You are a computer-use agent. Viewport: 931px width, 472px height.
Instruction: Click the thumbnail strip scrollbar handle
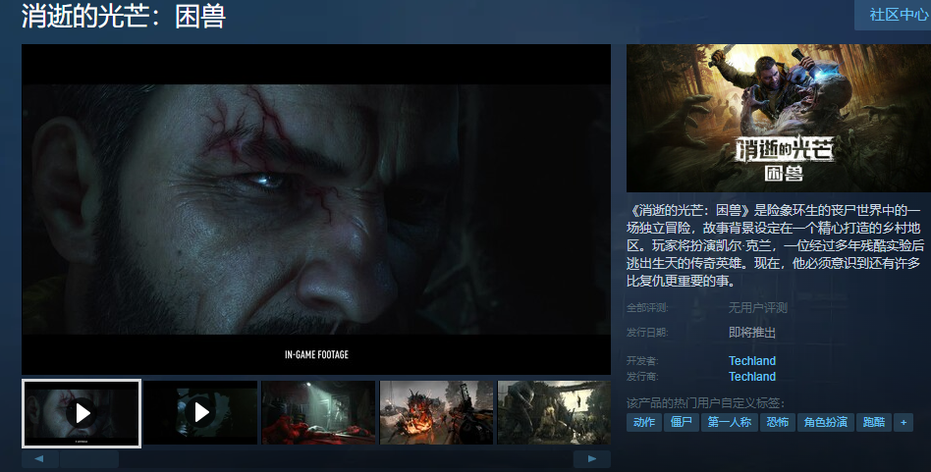pos(88,459)
